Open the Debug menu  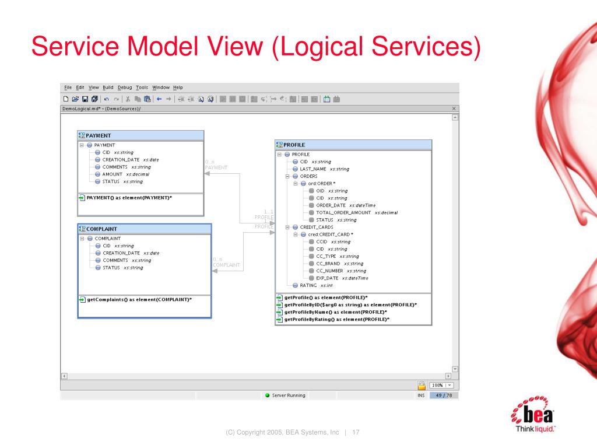pos(125,87)
